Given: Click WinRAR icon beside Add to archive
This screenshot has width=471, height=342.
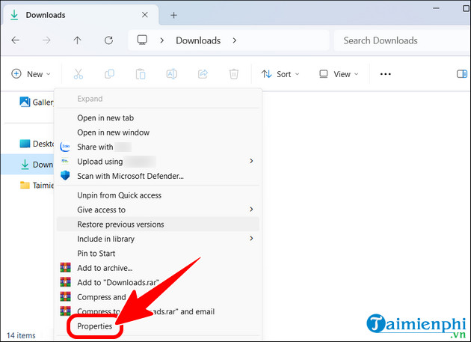Looking at the screenshot, I should pyautogui.click(x=66, y=267).
